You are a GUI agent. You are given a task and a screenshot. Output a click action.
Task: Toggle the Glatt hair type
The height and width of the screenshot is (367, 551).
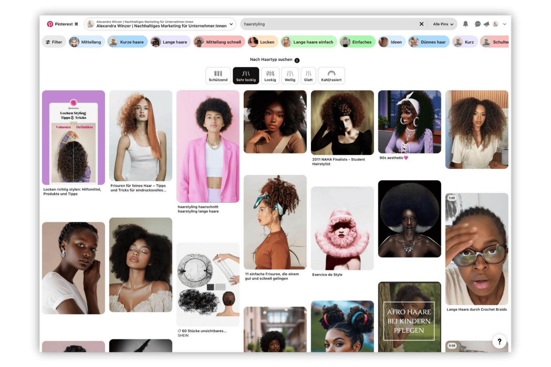coord(308,76)
